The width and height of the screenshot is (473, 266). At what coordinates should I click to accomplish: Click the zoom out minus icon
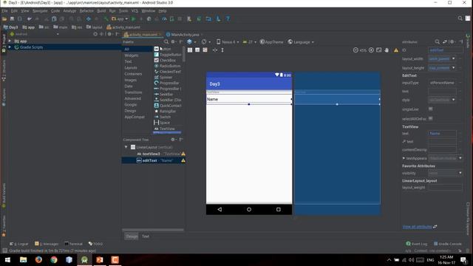[x=355, y=50]
